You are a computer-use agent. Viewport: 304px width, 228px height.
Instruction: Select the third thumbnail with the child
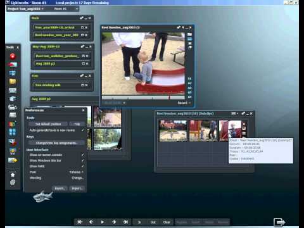[231, 130]
